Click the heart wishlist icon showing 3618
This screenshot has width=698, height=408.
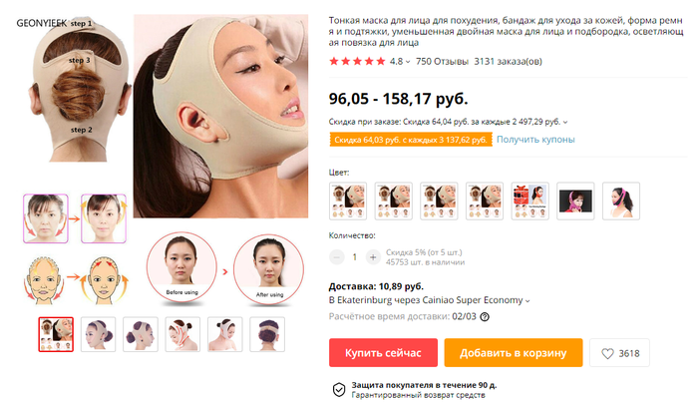[607, 353]
